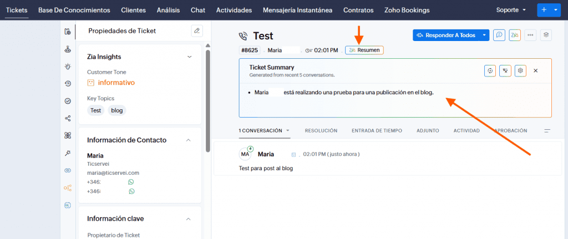Collapse the Información clave section
The height and width of the screenshot is (239, 568).
pos(189,218)
